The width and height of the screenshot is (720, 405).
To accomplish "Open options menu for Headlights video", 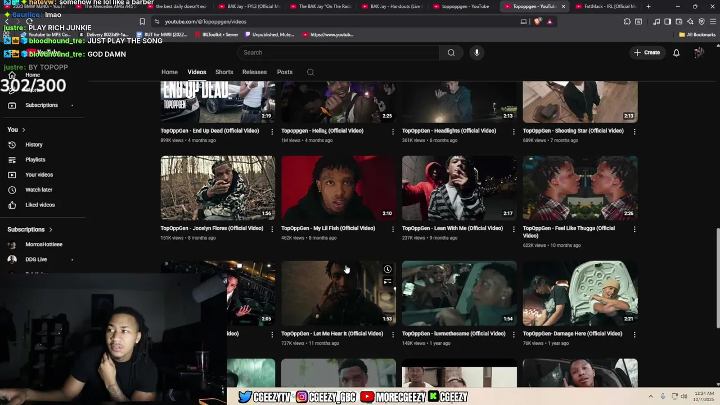I will 514,131.
